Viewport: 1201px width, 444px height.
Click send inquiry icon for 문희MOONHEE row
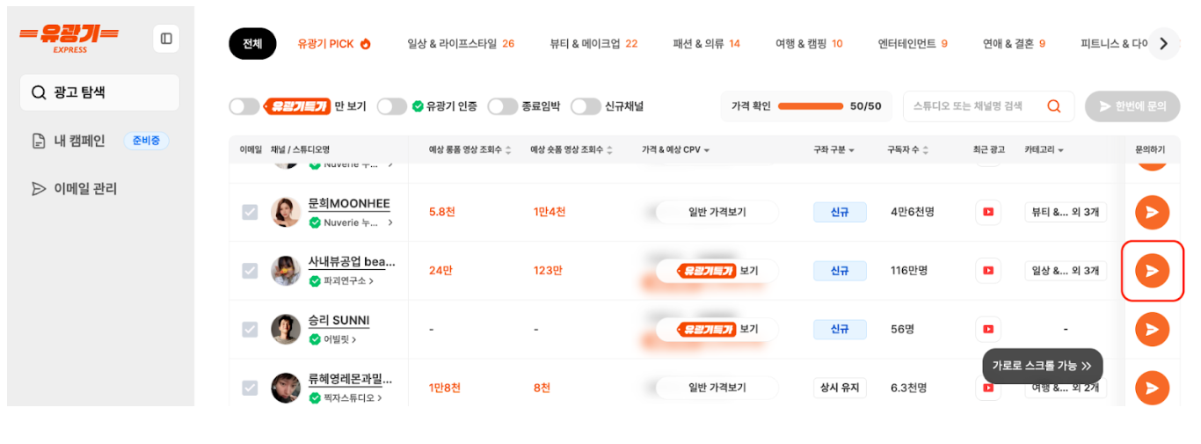(x=1152, y=212)
